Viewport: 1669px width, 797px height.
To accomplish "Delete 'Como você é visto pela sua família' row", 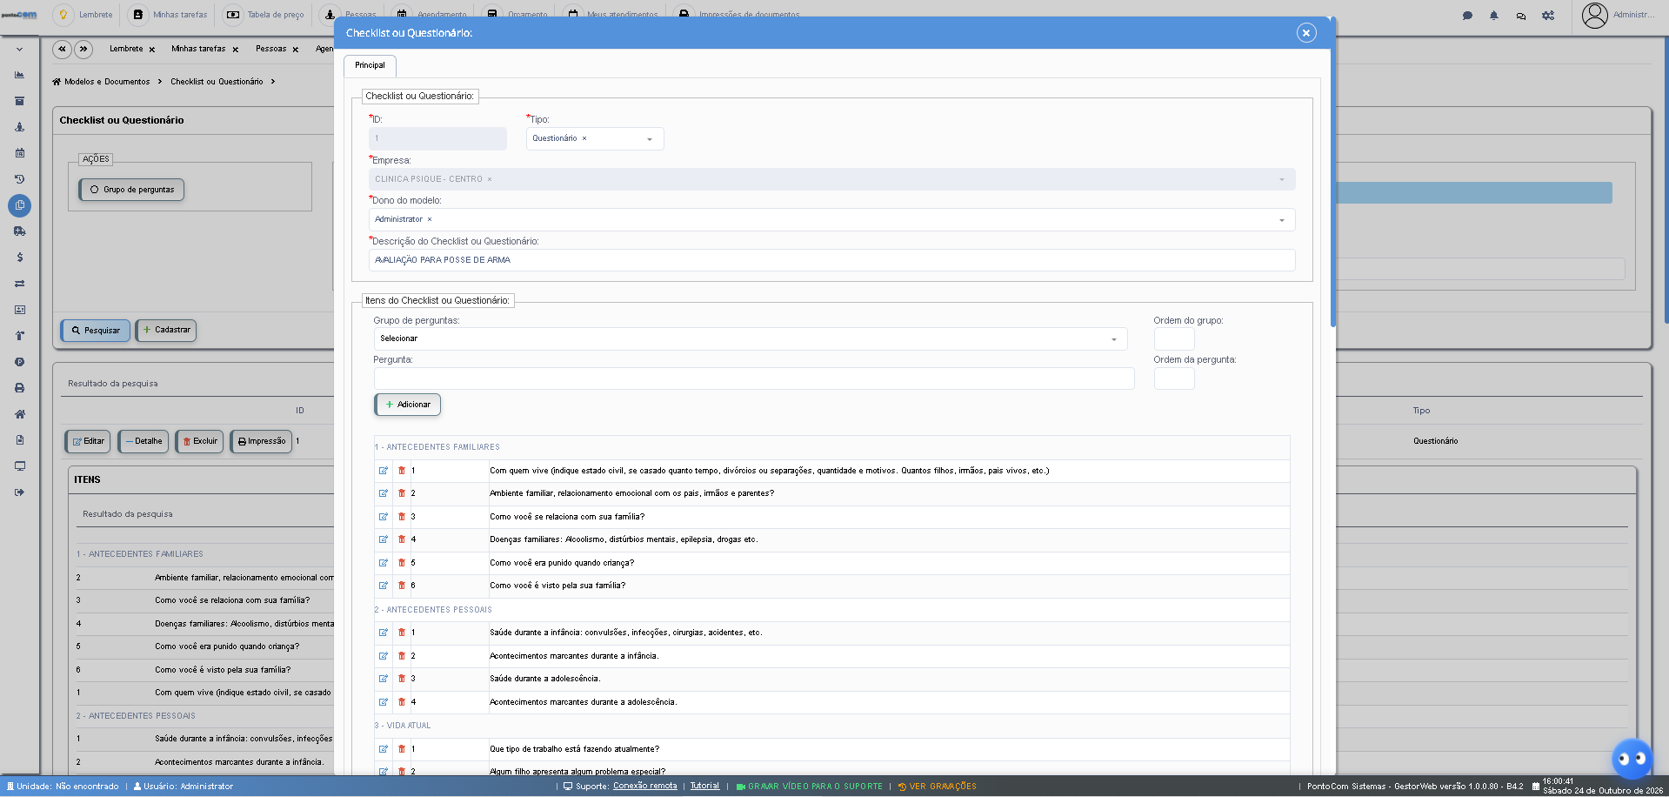I will pos(402,586).
